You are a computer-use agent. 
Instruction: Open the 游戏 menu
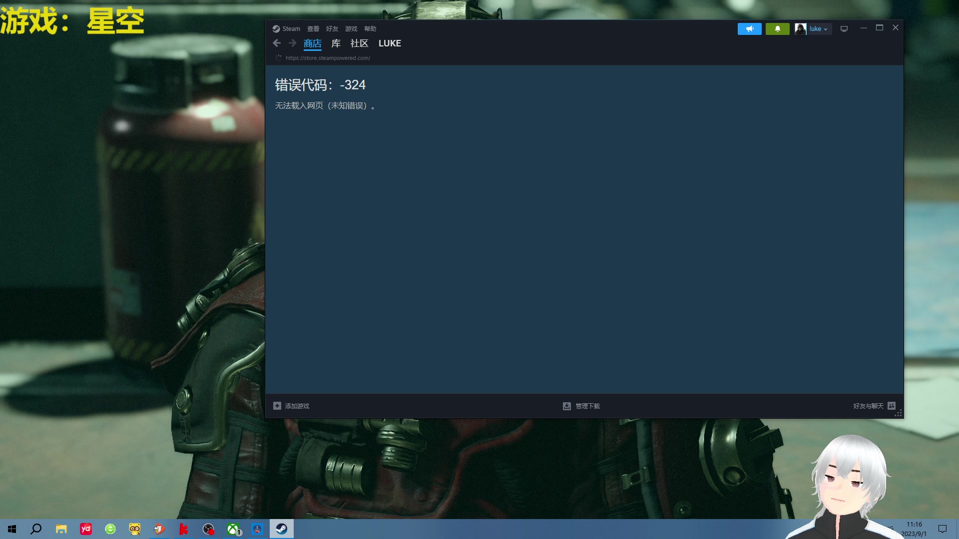(x=351, y=29)
